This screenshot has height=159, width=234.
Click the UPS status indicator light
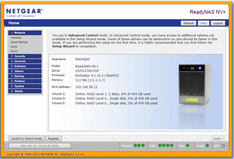(x=223, y=146)
